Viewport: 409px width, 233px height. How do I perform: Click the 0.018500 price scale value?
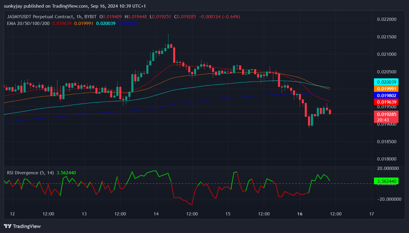pyautogui.click(x=387, y=142)
